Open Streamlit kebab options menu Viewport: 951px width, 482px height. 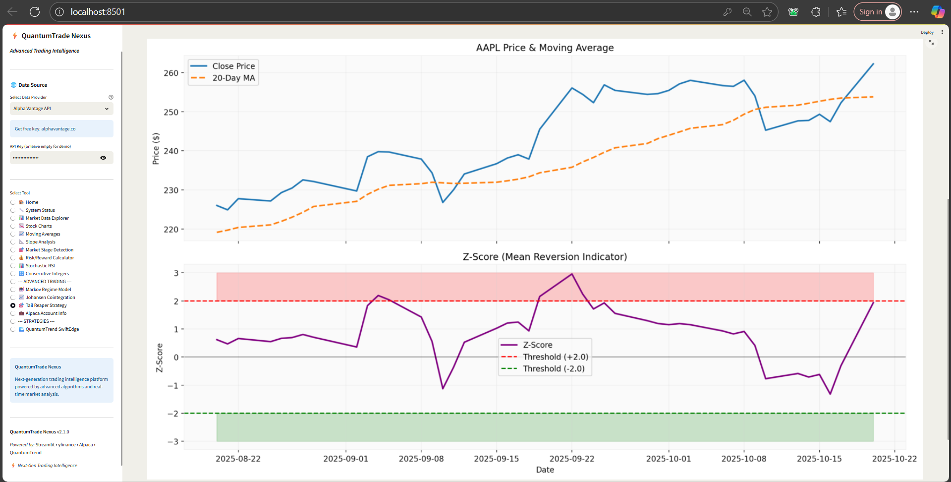pyautogui.click(x=942, y=32)
